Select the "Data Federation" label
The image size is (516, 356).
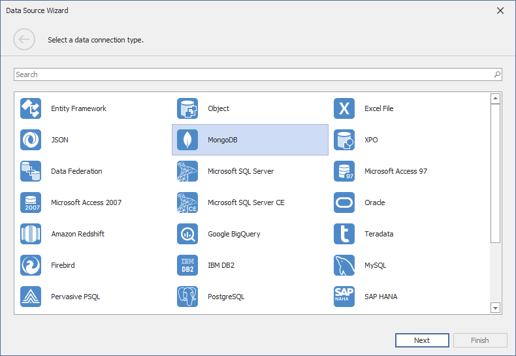point(76,171)
